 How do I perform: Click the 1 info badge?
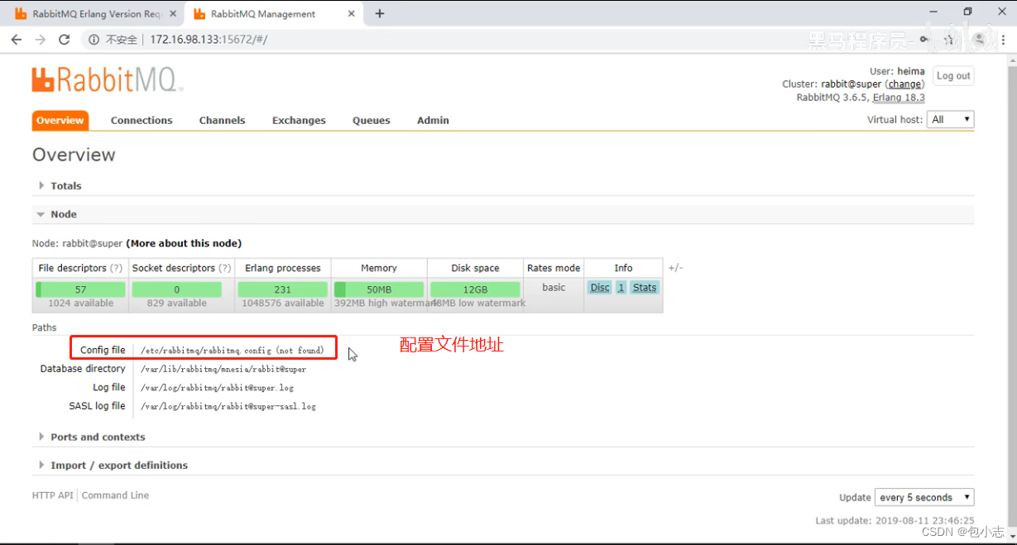point(621,288)
